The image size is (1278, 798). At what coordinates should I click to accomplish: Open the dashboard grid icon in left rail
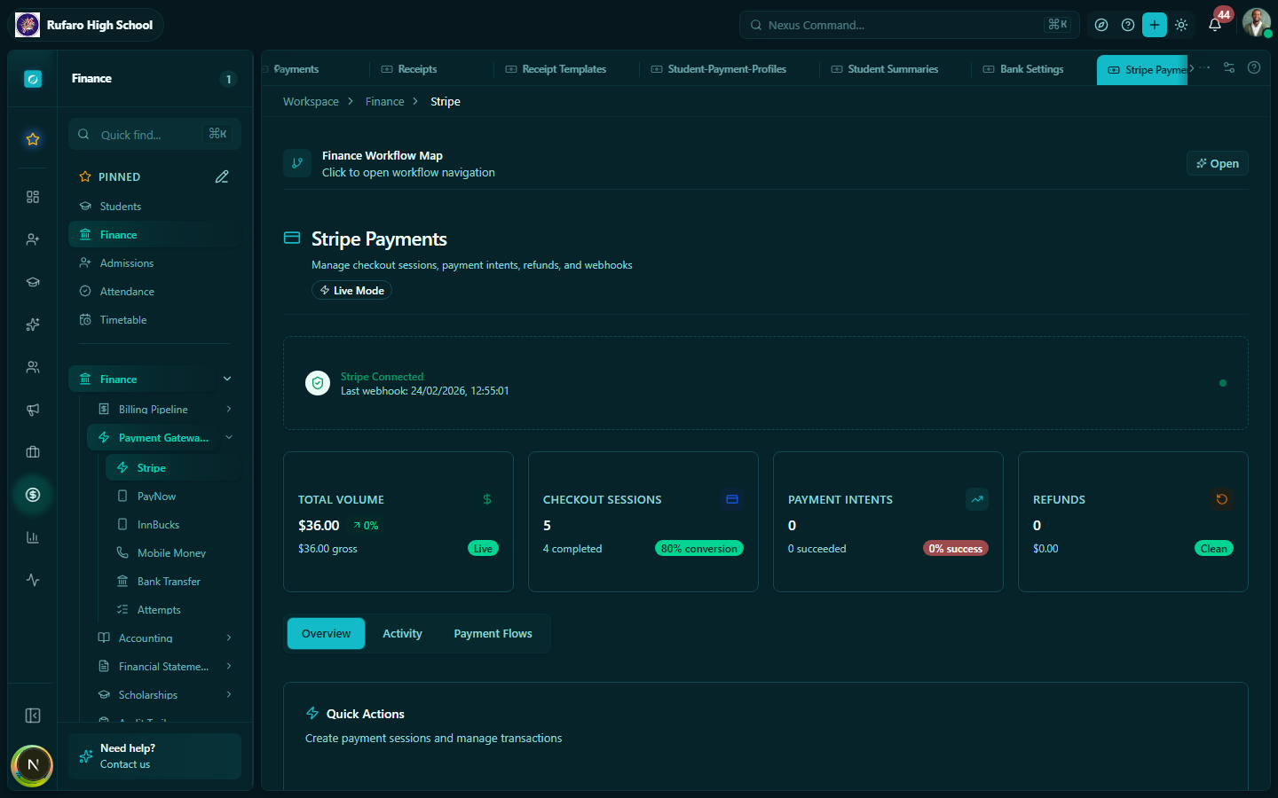(x=33, y=197)
